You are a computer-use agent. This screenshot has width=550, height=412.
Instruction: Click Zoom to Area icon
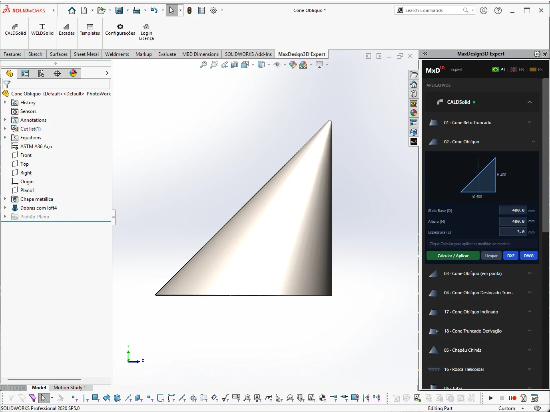click(x=214, y=65)
